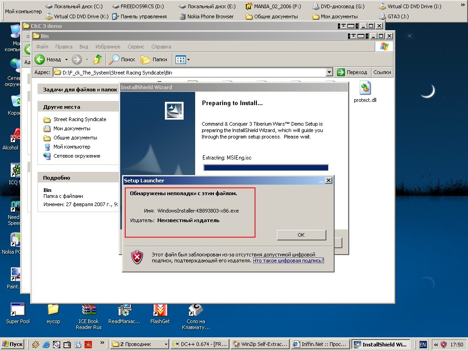Select the protect.dll file icon
This screenshot has width=468, height=351.
click(365, 88)
